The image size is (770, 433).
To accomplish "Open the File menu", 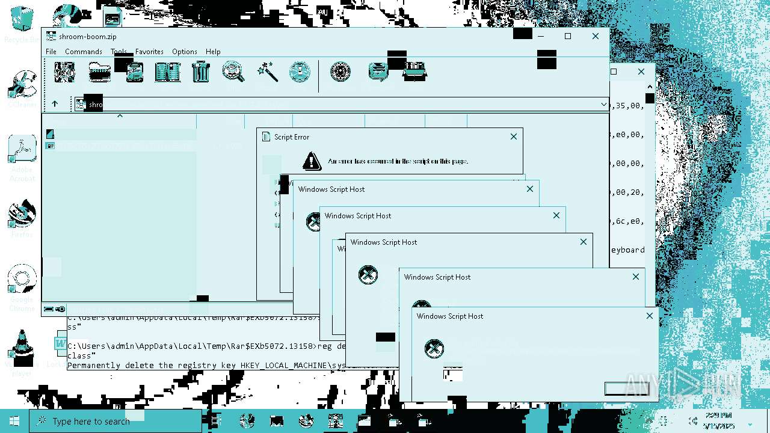I will point(51,52).
